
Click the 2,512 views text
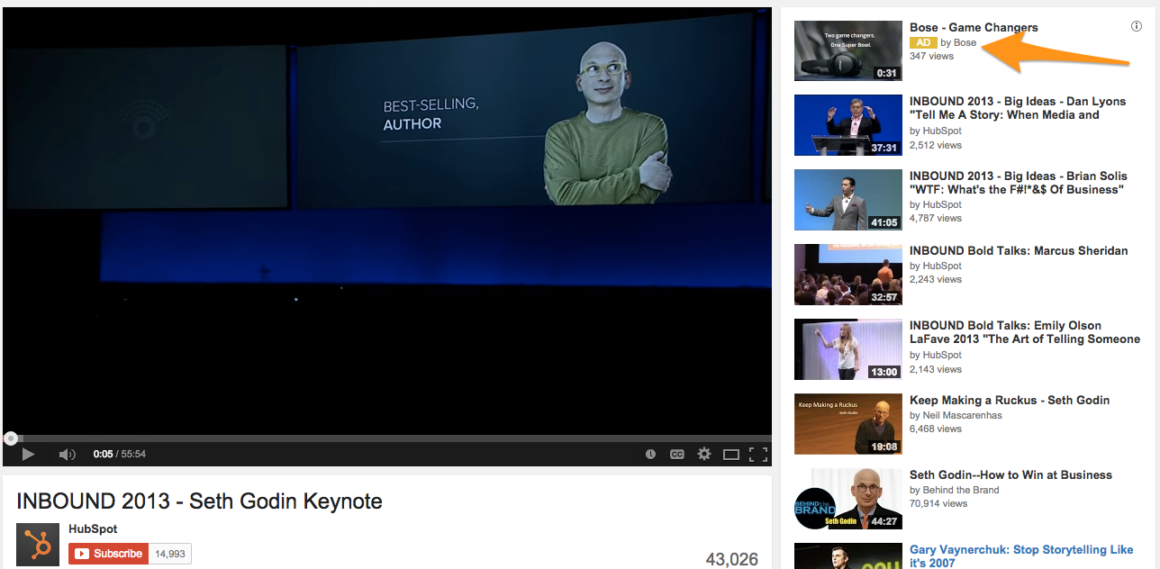tap(936, 145)
